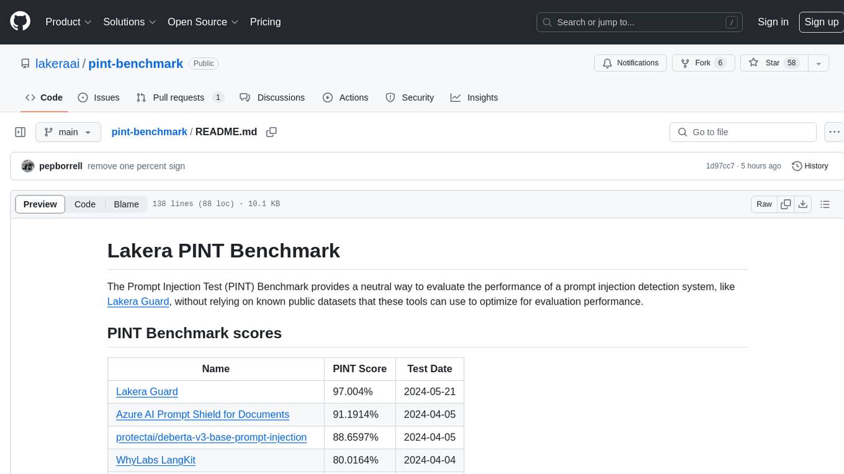Select the 2024-04-04 test date cell
This screenshot has width=844, height=474.
(429, 460)
